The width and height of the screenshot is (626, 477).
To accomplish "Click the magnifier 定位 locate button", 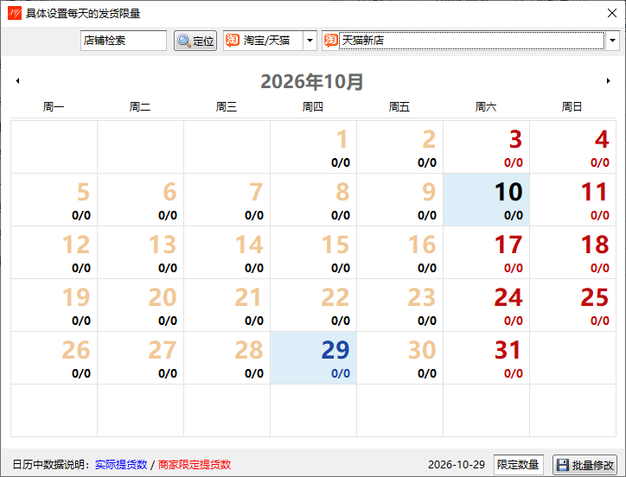I will pyautogui.click(x=195, y=41).
